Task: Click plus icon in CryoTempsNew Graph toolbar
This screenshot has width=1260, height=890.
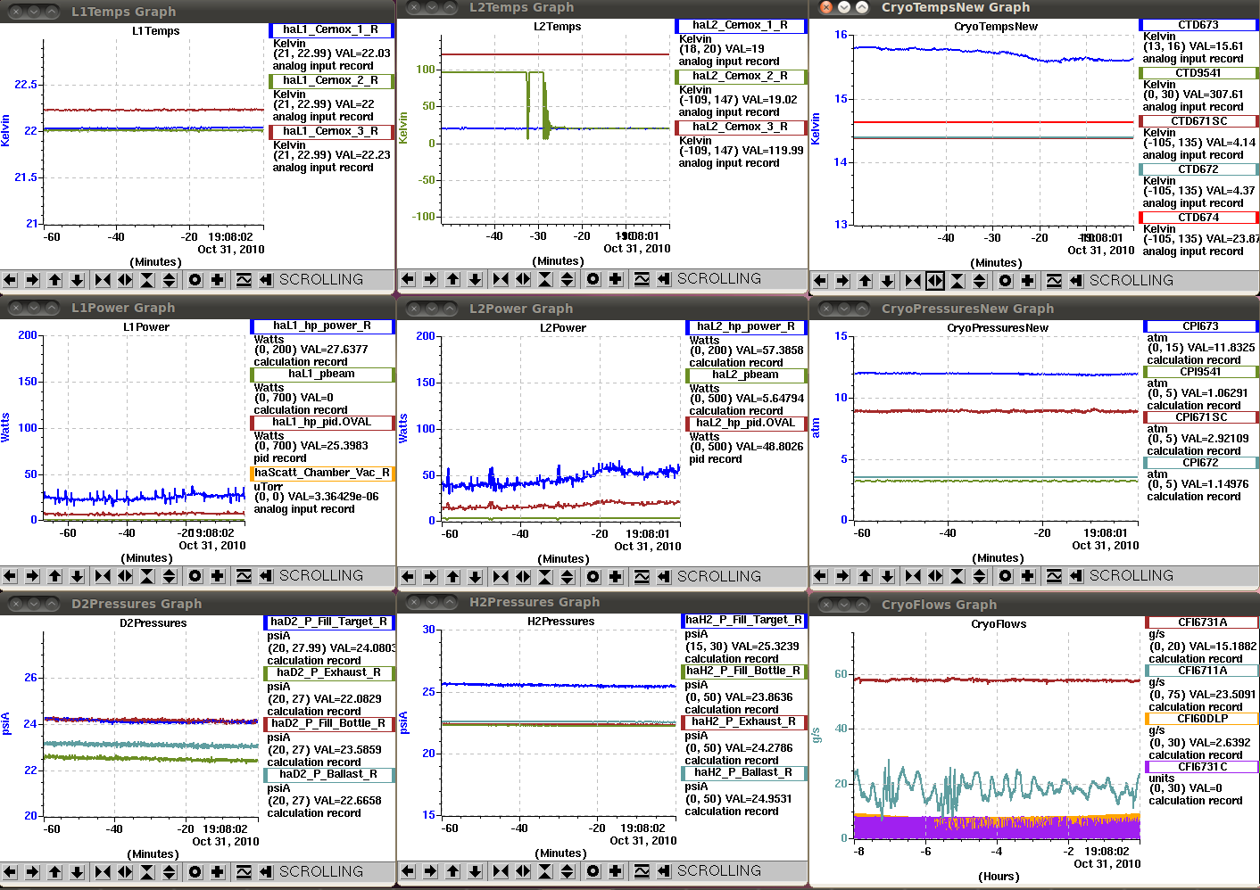Action: coord(1028,281)
